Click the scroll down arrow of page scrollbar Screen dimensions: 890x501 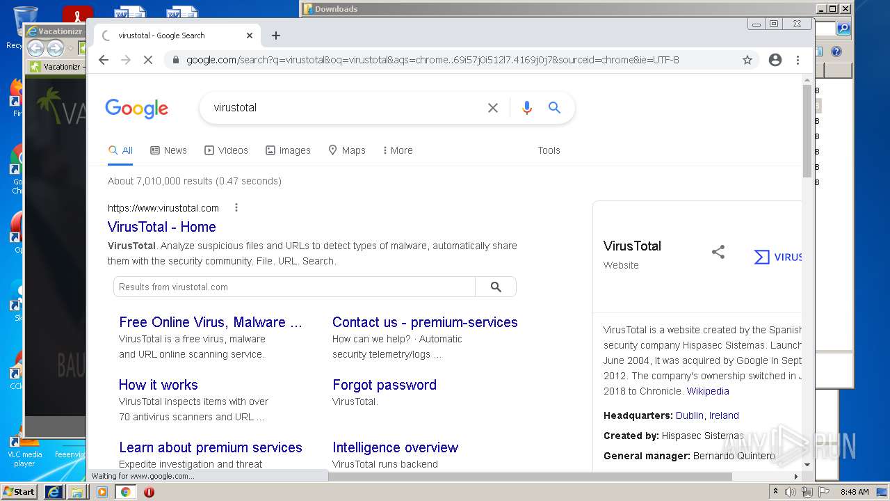(807, 465)
